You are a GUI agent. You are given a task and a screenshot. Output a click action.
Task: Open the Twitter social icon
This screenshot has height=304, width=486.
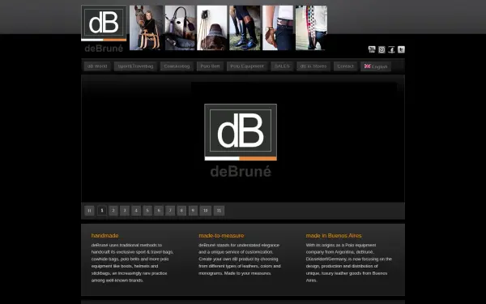point(401,49)
